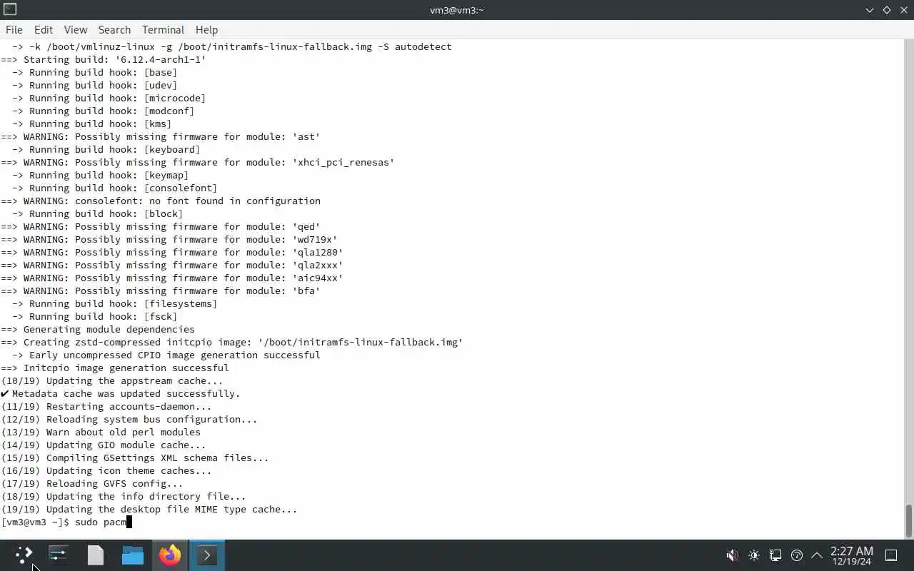Viewport: 914px width, 571px height.
Task: Click the '(15/19) Compiling GSettings XML schema' line
Action: (x=135, y=458)
